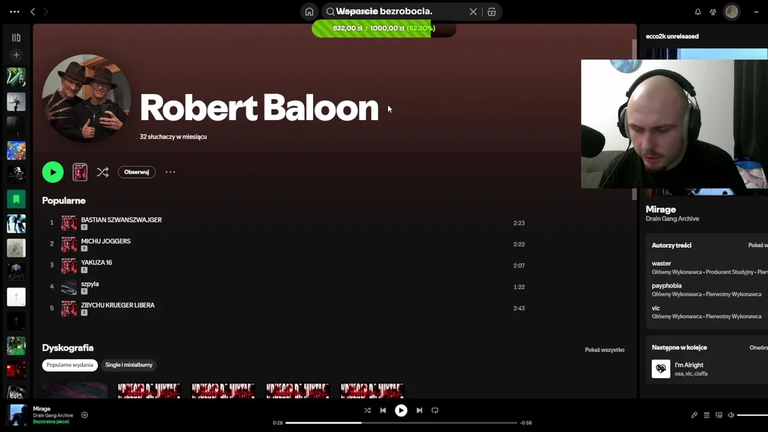The width and height of the screenshot is (768, 432).
Task: Open the Browse icon next to search
Action: click(491, 11)
